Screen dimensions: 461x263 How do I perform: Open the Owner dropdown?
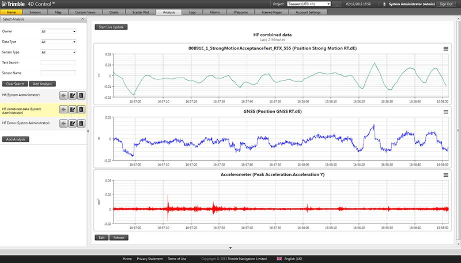point(59,32)
